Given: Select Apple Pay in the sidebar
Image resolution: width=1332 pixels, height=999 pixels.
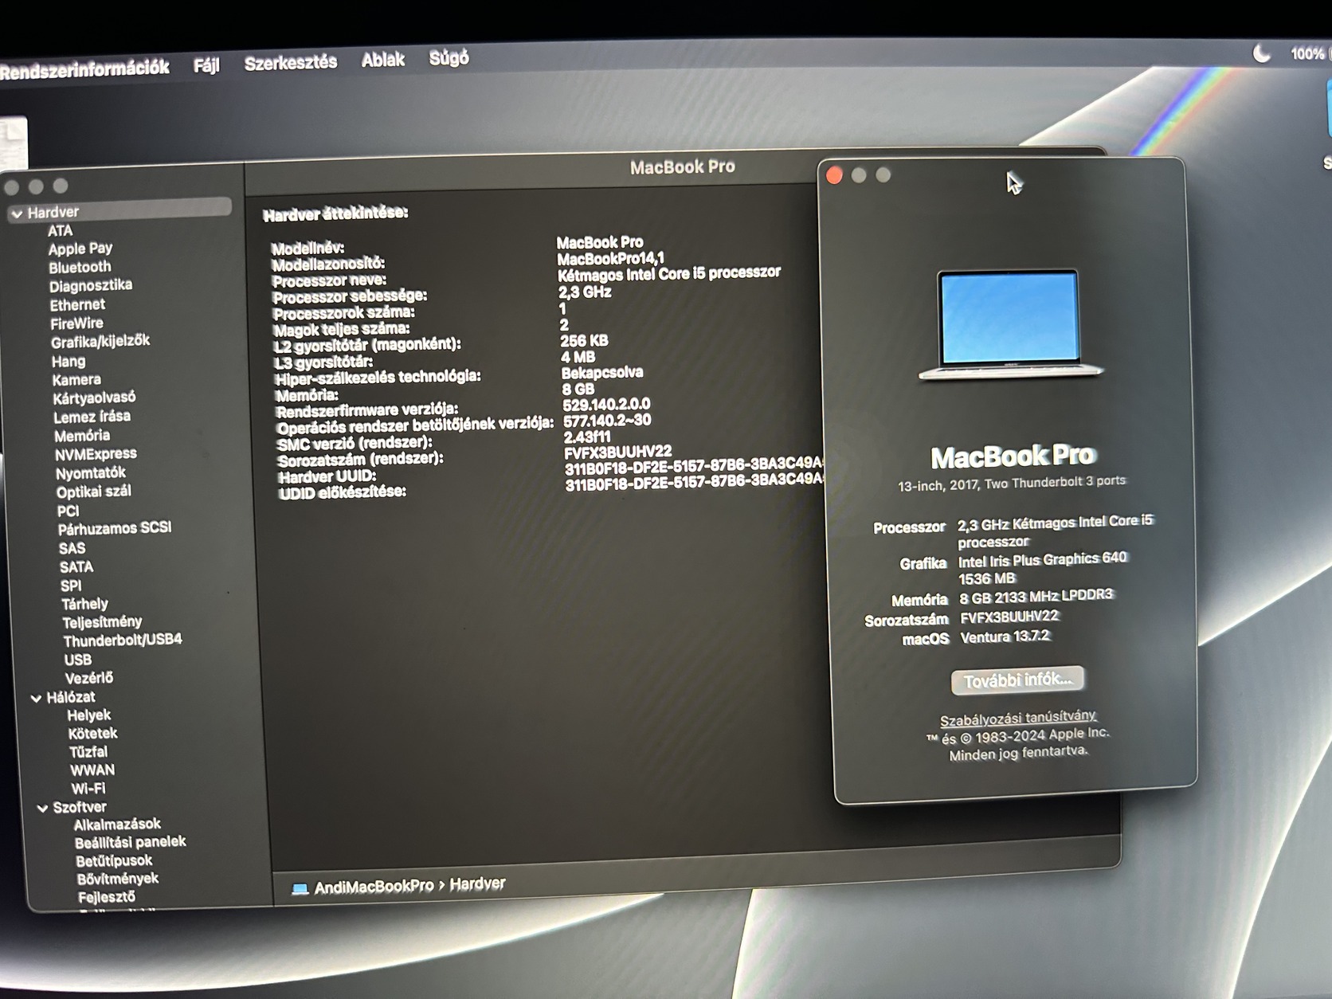Looking at the screenshot, I should [80, 249].
